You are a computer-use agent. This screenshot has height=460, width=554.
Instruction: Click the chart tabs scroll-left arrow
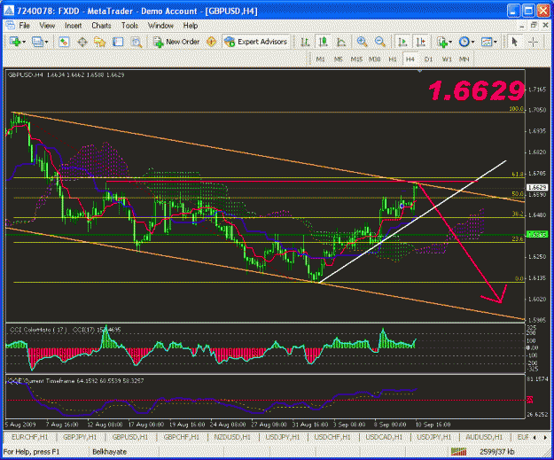(x=534, y=437)
